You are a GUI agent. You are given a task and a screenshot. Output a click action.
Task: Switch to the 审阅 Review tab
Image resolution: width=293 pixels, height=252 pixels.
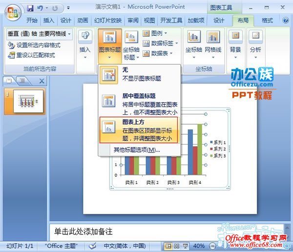(133, 20)
